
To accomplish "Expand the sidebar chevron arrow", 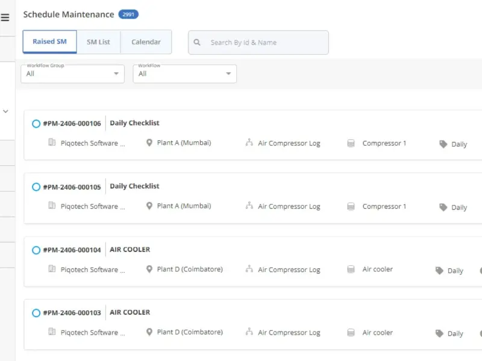I will (5, 111).
